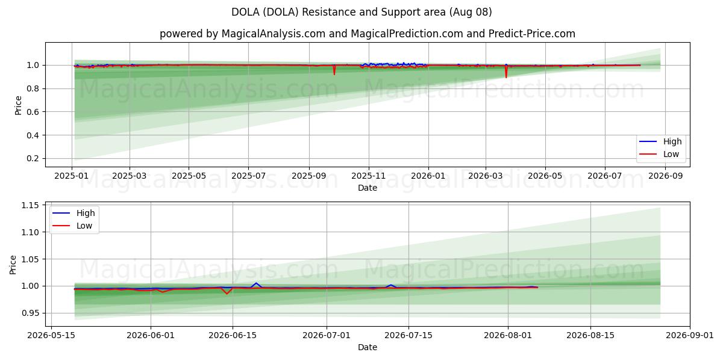Click the 'Price' y-axis label of the bottom chart
The height and width of the screenshot is (361, 723).
(13, 264)
